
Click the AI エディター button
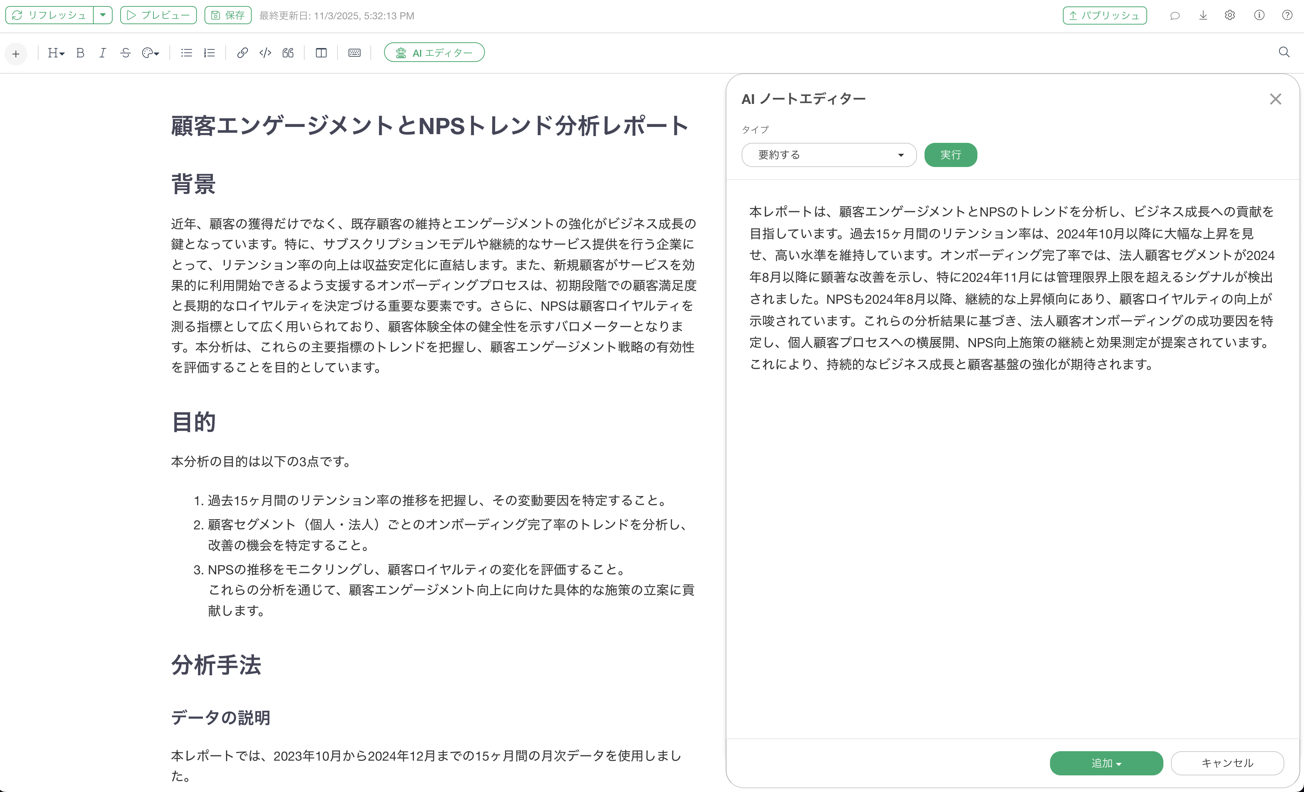[x=434, y=53]
